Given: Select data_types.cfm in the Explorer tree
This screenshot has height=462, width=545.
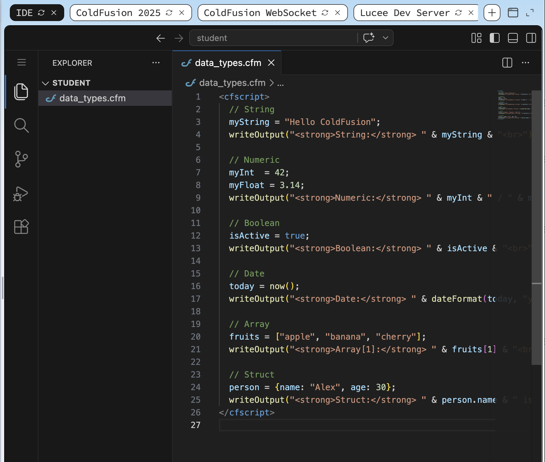Looking at the screenshot, I should click(105, 98).
